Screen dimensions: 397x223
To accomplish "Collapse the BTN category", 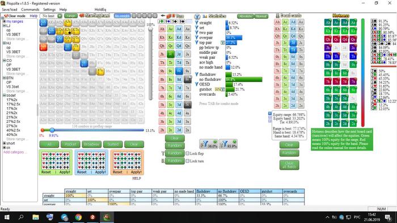I will point(5,78).
